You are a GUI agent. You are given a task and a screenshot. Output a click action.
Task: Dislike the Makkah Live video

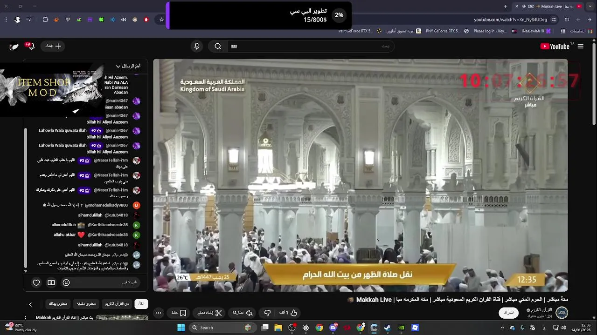(x=267, y=313)
